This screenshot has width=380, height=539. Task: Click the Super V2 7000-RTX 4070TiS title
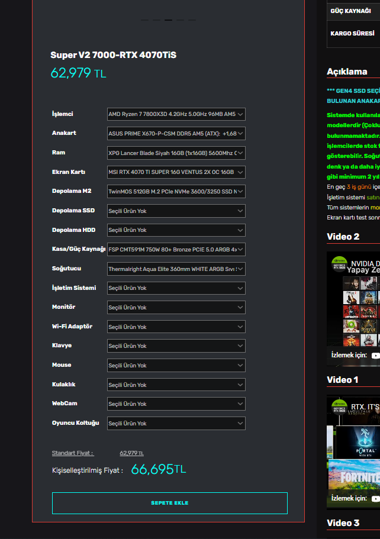114,55
